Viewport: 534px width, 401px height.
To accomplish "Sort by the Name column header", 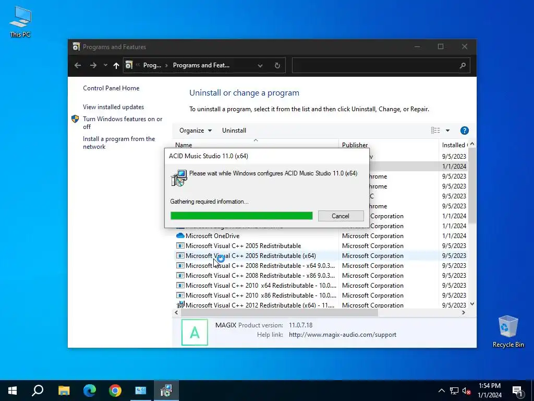I will point(256,145).
